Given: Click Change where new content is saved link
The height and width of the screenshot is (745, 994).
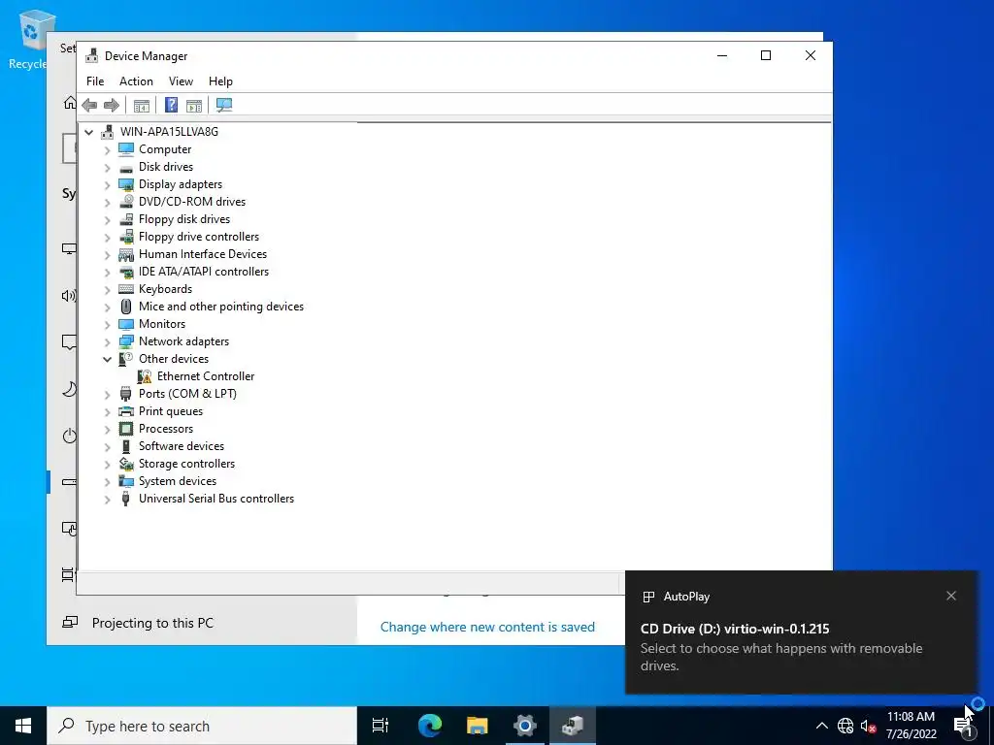Looking at the screenshot, I should [487, 627].
